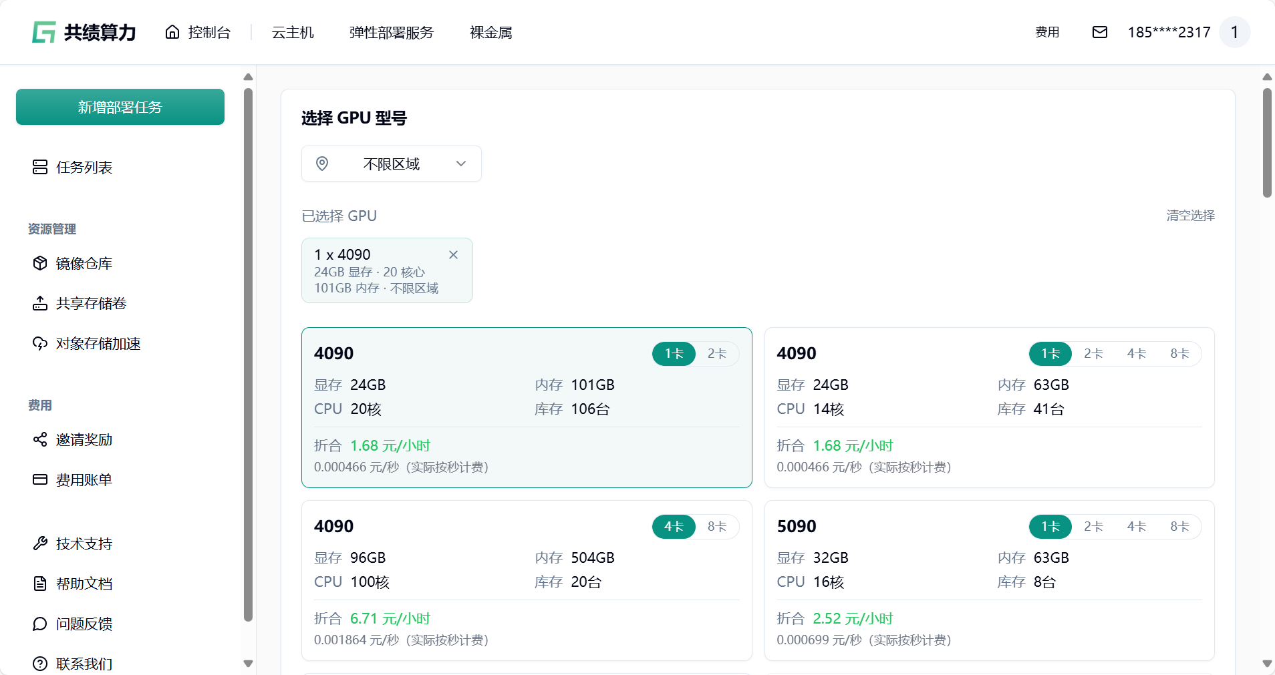Click the 邀请奖励 share icon

tap(40, 439)
